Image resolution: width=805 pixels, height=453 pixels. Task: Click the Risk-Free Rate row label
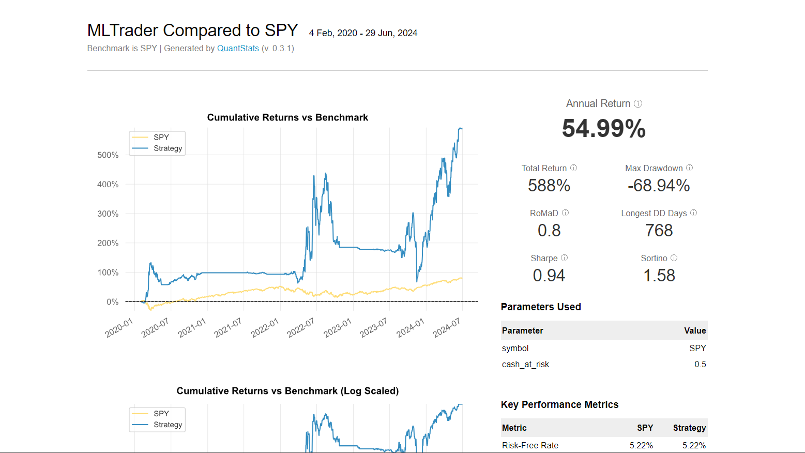pyautogui.click(x=530, y=445)
